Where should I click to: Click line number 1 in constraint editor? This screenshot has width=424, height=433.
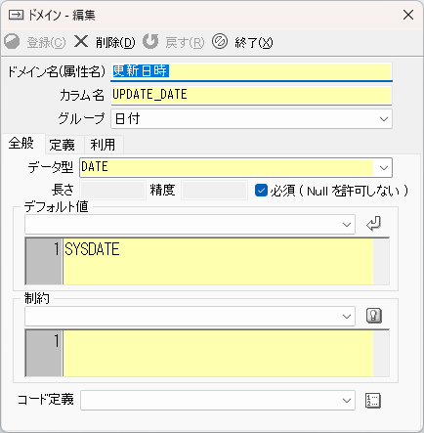[57, 341]
